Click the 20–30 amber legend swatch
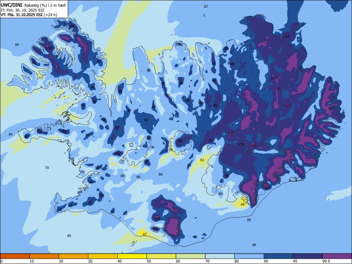The height and width of the screenshot is (264, 352). click(x=74, y=256)
